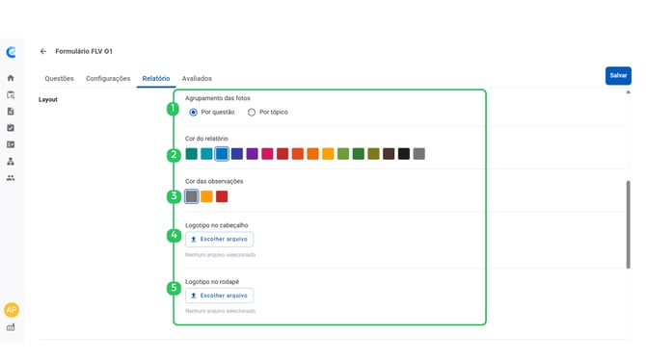Screen dimensions: 646x362
Task: Pick the olive report color
Action: tap(374, 154)
